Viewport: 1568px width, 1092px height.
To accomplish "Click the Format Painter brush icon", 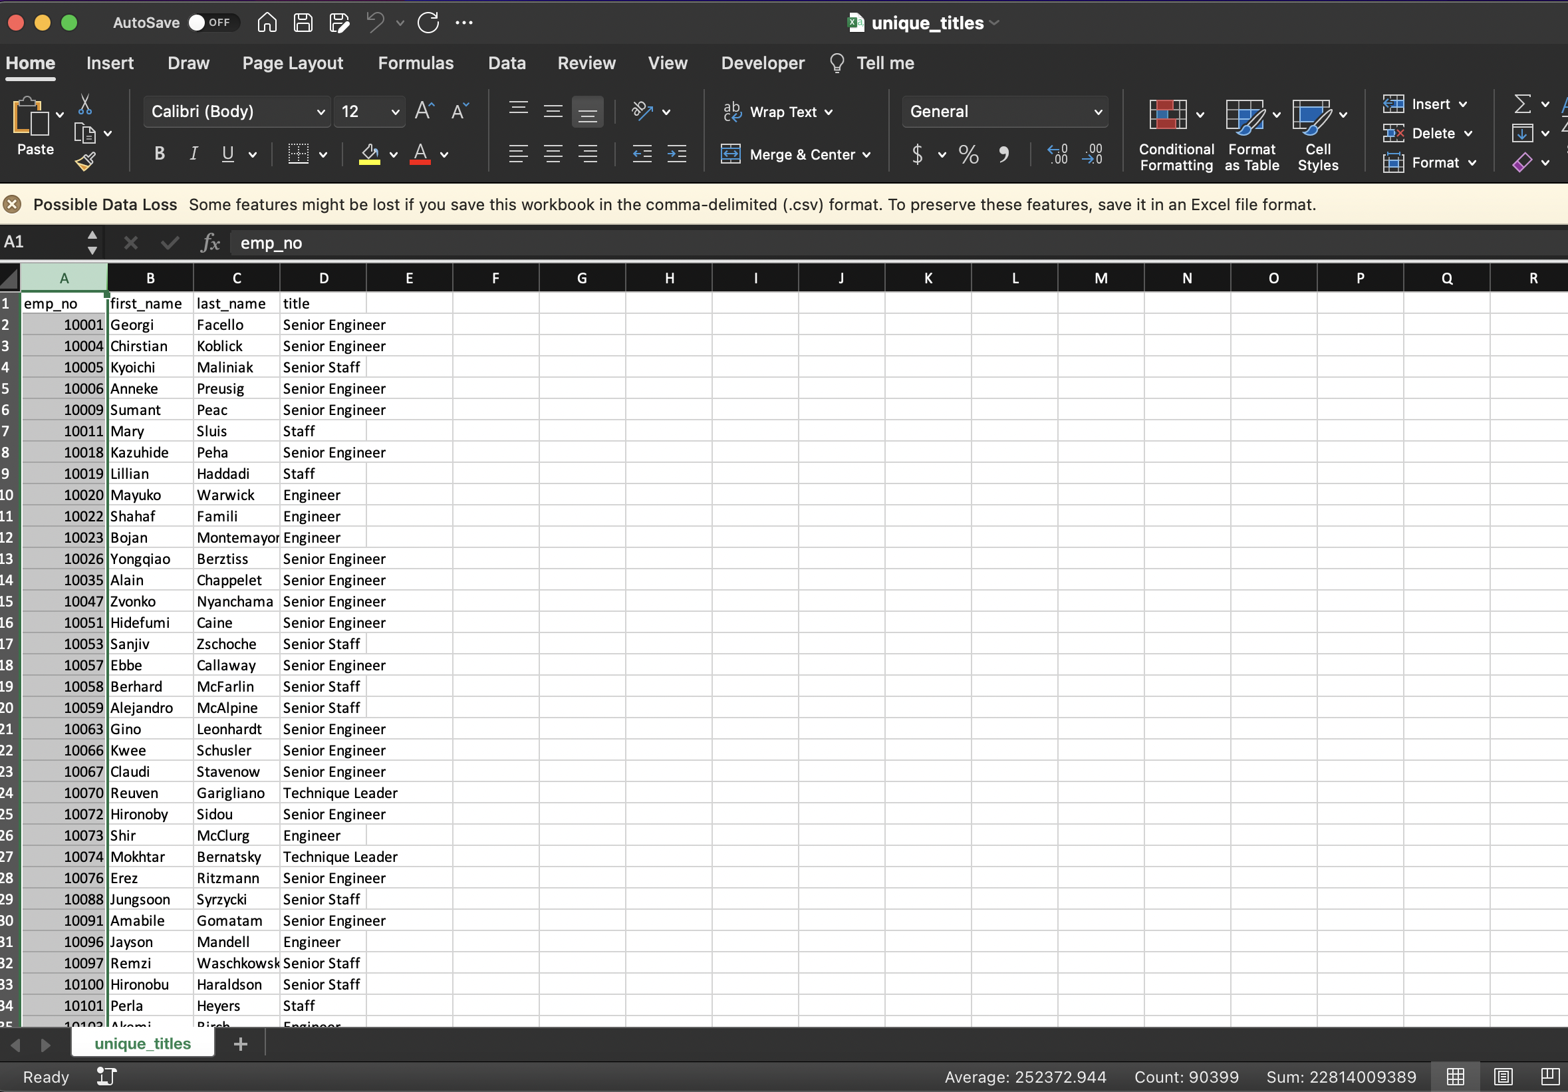I will coord(85,162).
